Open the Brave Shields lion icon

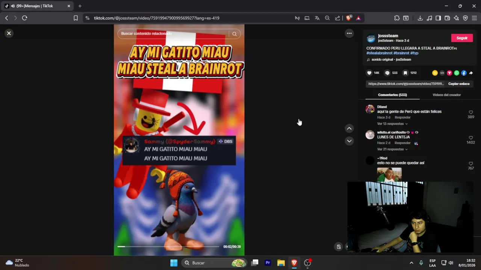(x=348, y=18)
